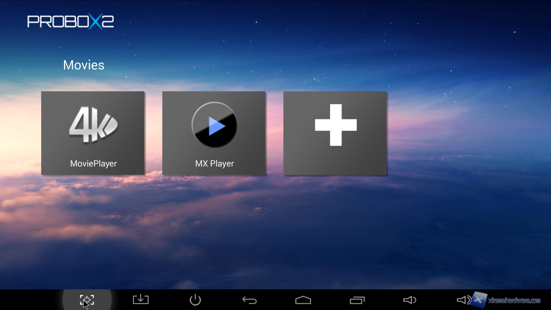Click the MoviePlayer text label
This screenshot has width=551, height=310.
(93, 163)
